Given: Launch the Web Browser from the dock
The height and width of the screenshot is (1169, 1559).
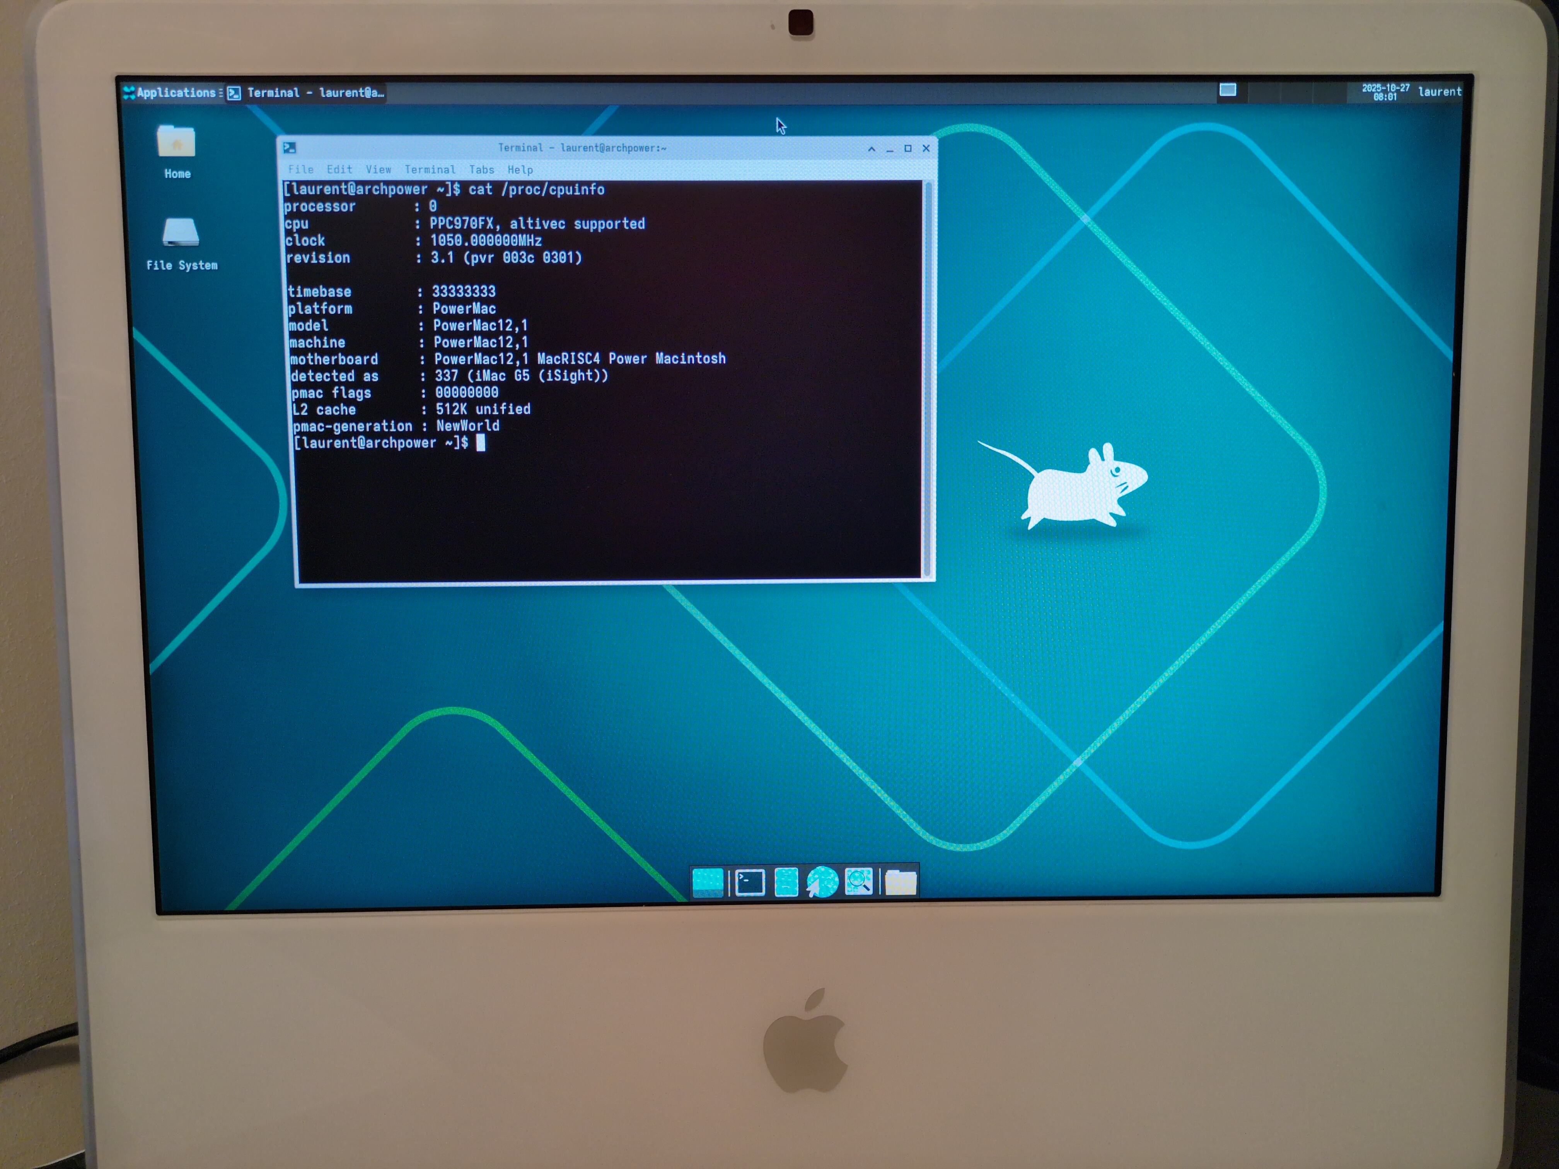Looking at the screenshot, I should tap(822, 881).
